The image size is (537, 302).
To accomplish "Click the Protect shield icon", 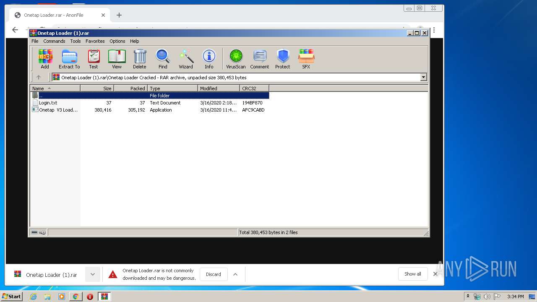I will (x=283, y=59).
